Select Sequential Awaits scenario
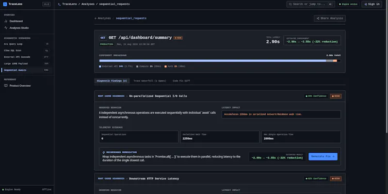388x194 pixels. click(27, 70)
